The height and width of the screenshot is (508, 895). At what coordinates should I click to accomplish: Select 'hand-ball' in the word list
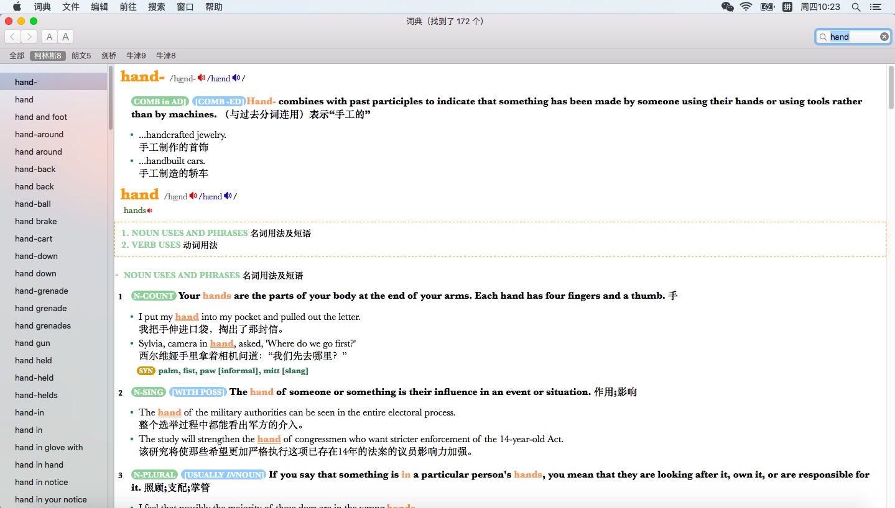33,204
